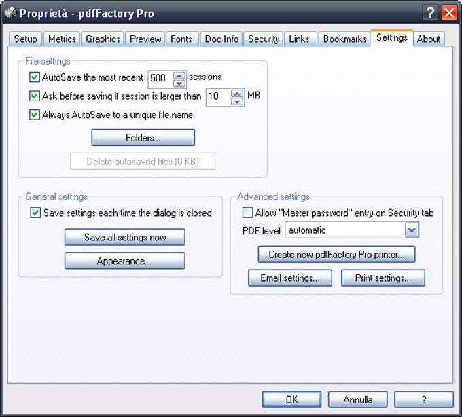Open Email settings...

(x=290, y=278)
